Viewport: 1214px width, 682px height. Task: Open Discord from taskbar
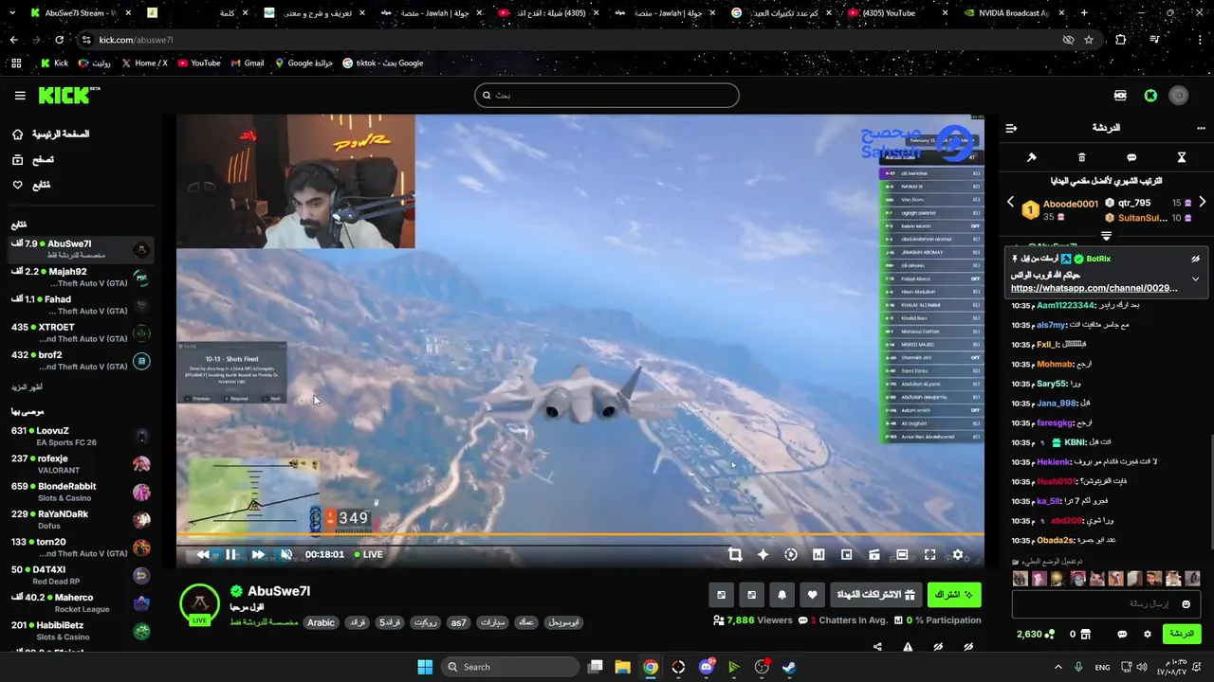click(706, 667)
